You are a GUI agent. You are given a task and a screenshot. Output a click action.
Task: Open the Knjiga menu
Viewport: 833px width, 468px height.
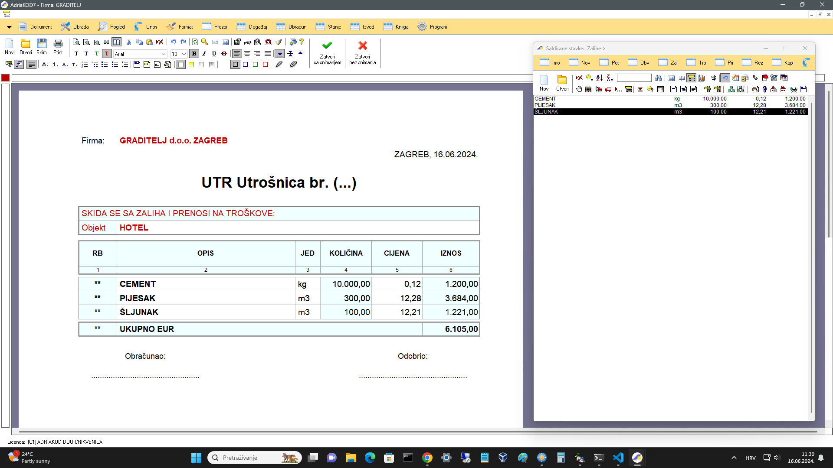coord(396,27)
